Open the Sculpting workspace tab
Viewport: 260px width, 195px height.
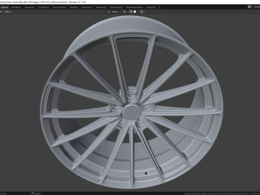[29, 8]
